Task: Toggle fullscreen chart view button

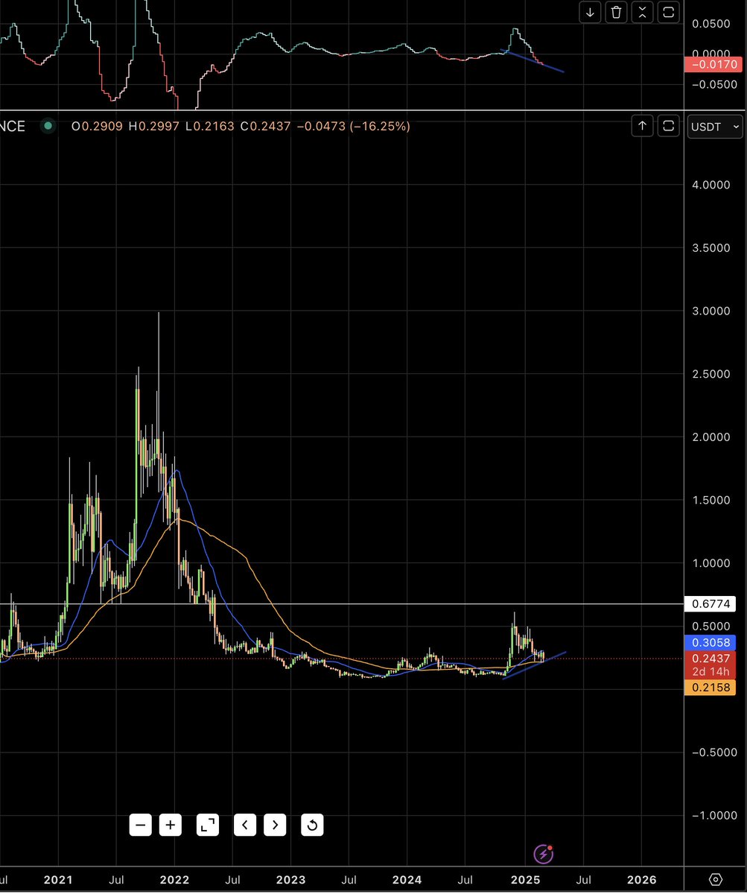Action: (208, 825)
